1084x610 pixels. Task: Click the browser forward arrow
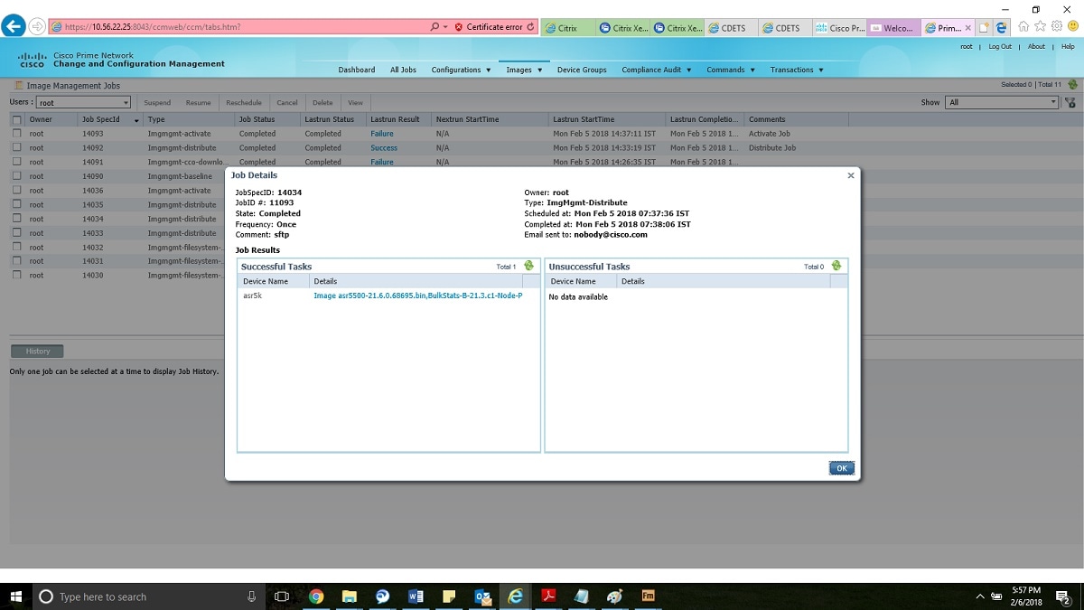tap(37, 27)
